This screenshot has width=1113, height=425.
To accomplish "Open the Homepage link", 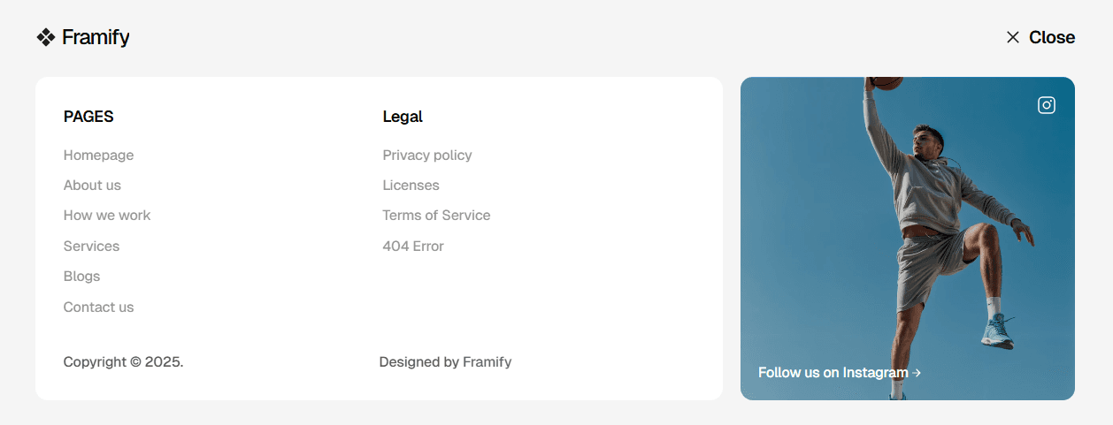I will tap(98, 156).
